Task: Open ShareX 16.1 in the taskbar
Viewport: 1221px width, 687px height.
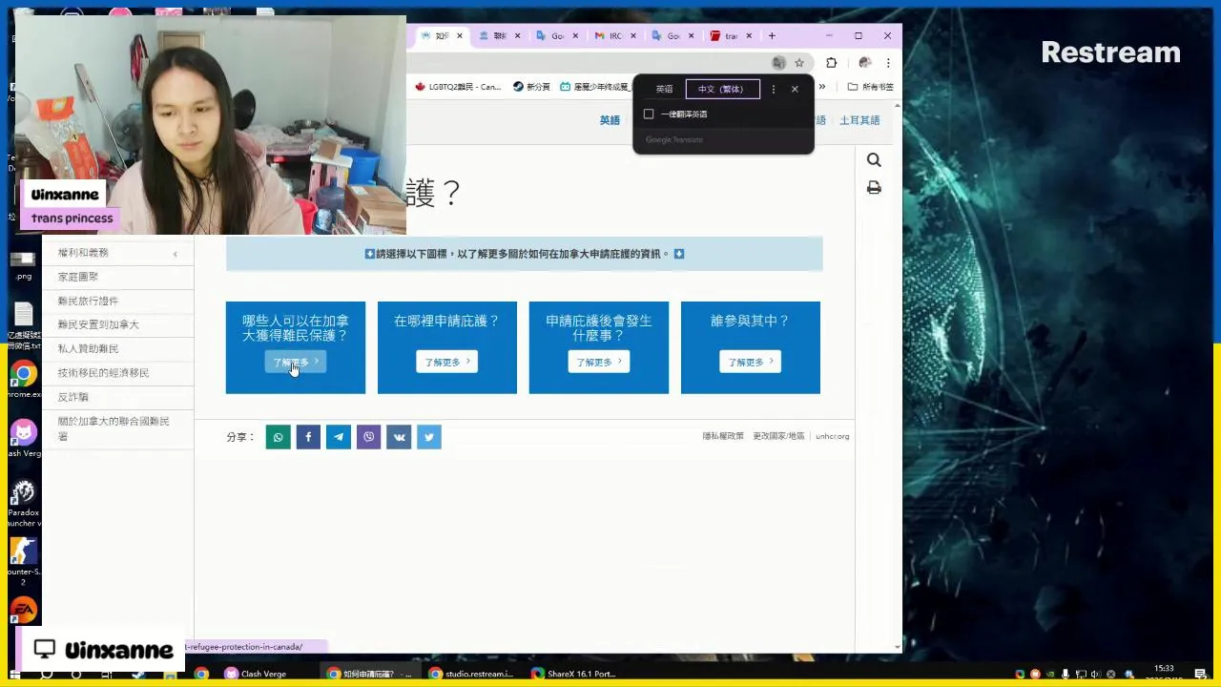Action: coord(573,674)
